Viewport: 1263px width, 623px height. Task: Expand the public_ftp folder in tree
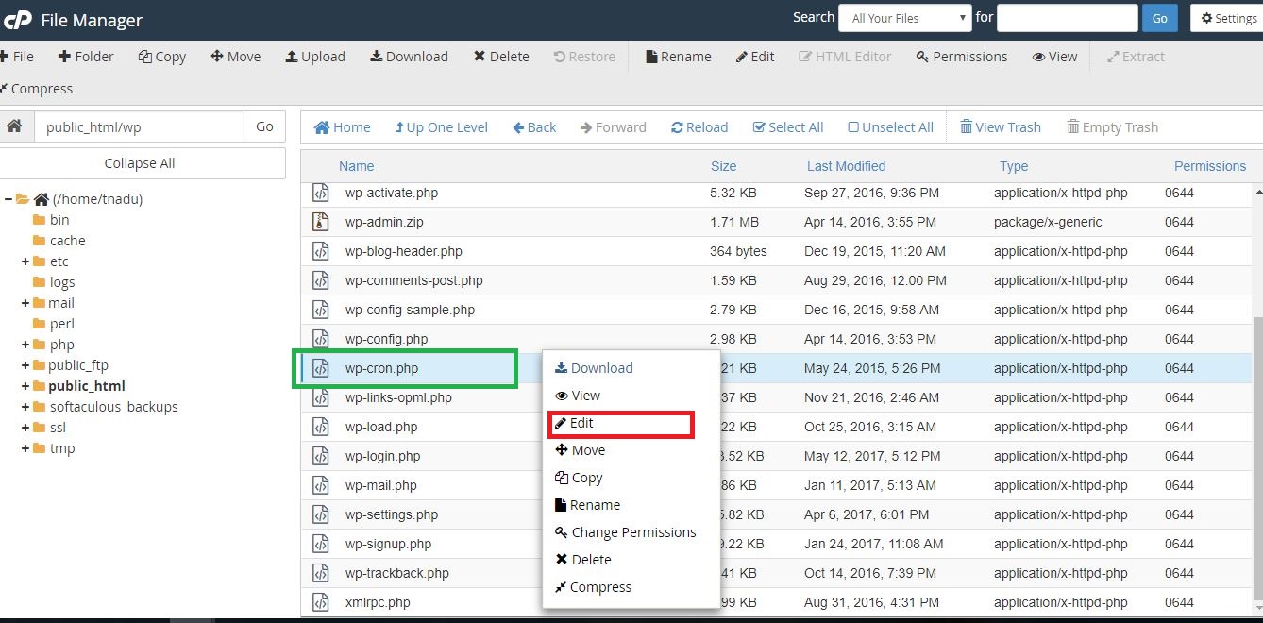pos(25,365)
